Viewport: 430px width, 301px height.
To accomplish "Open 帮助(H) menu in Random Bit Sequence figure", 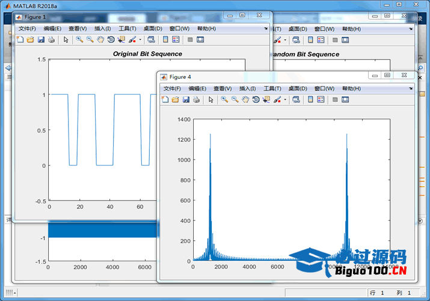I will pyautogui.click(x=351, y=29).
